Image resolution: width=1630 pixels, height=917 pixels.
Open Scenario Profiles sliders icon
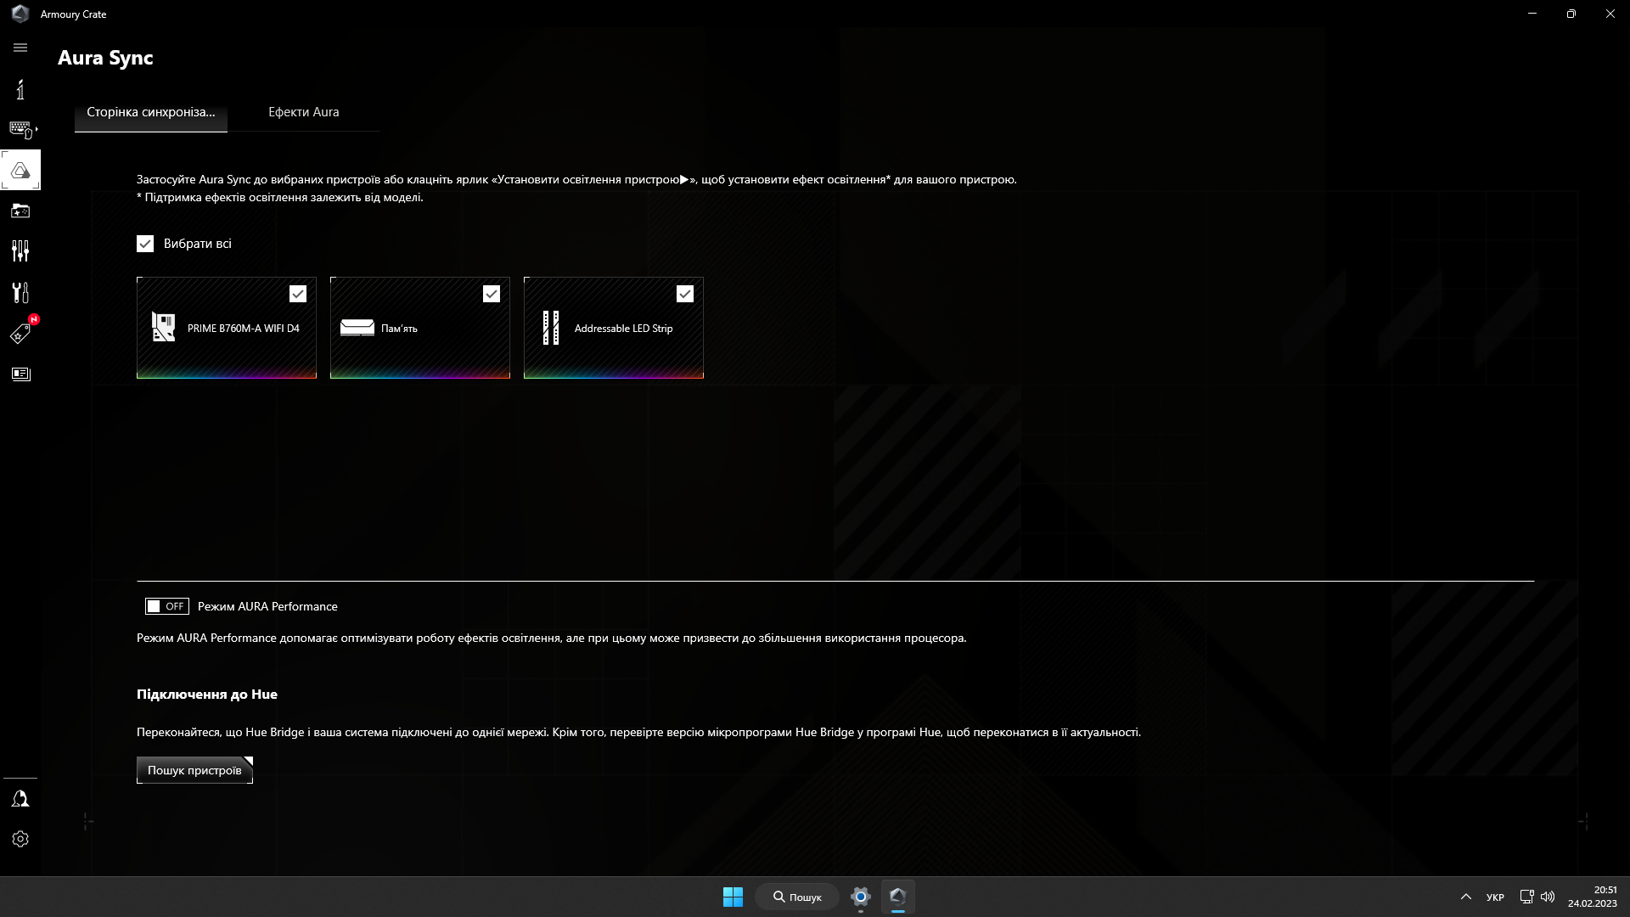[x=20, y=250]
